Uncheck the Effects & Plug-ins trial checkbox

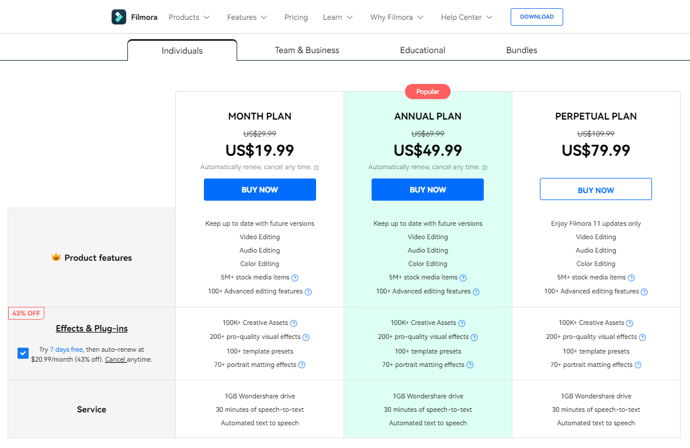pyautogui.click(x=23, y=353)
